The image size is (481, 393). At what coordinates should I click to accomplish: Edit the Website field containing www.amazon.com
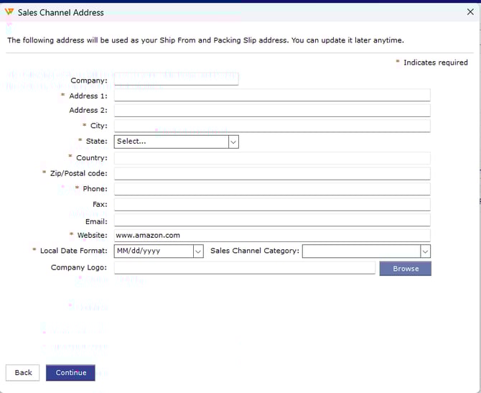[272, 235]
